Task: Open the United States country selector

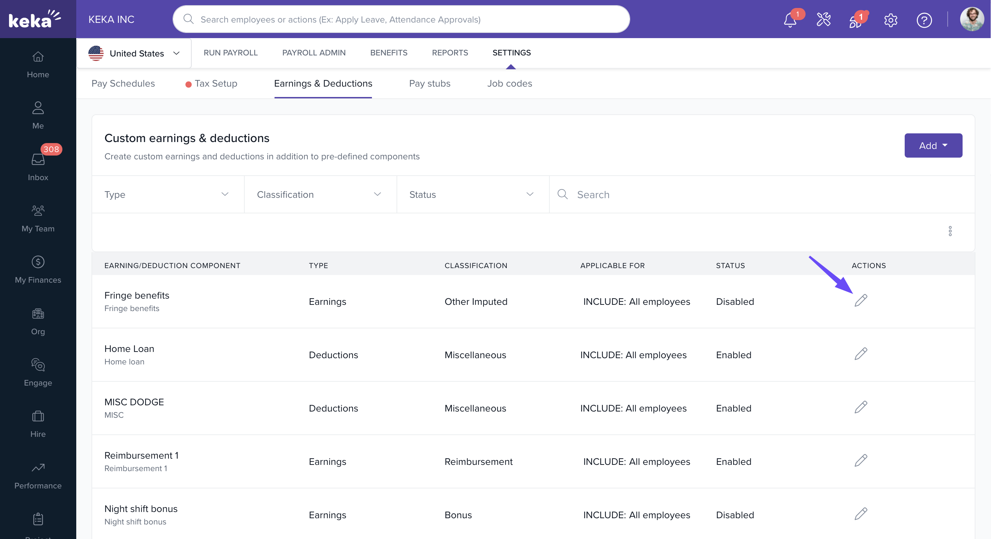Action: click(x=134, y=53)
